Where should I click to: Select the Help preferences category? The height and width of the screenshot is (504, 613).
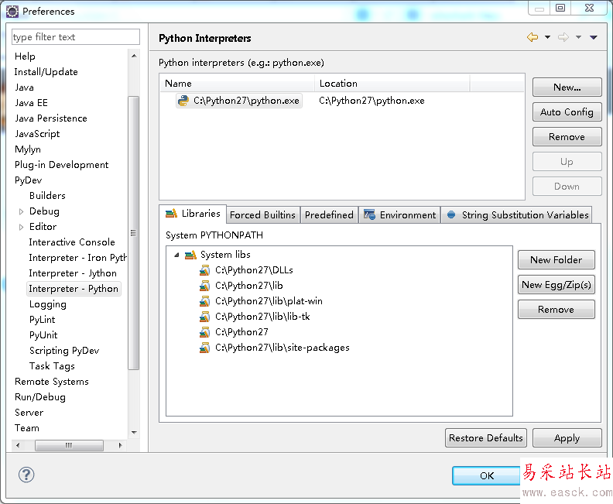point(25,57)
